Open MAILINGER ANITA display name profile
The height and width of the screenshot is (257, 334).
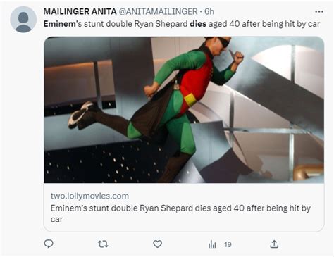pos(80,11)
